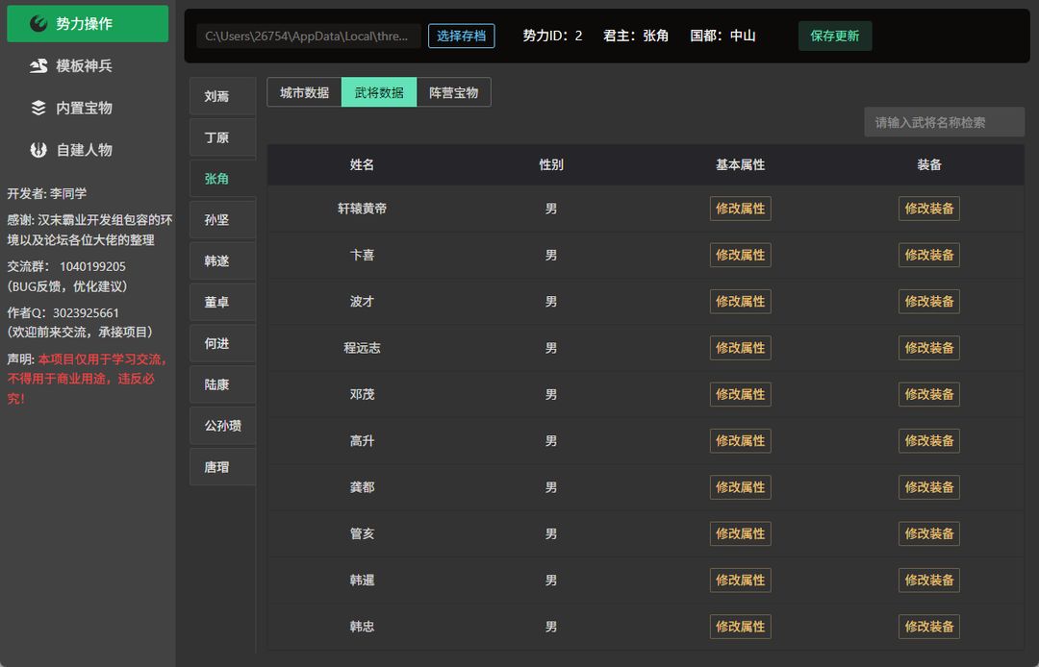Viewport: 1039px width, 667px height.
Task: Modify attributes of 邓茂
Action: tap(740, 394)
